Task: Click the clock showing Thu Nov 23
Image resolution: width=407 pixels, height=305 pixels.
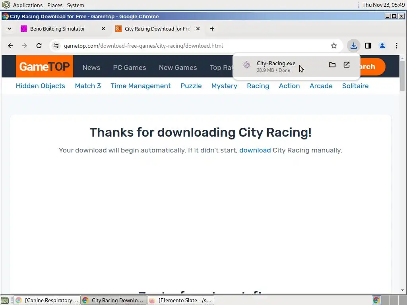Action: point(384,5)
